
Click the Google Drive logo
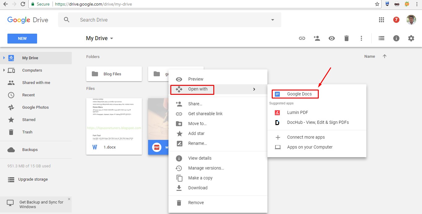click(x=28, y=20)
